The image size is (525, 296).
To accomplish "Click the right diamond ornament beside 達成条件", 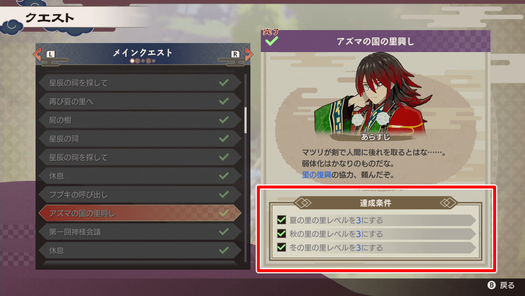I will click(448, 202).
